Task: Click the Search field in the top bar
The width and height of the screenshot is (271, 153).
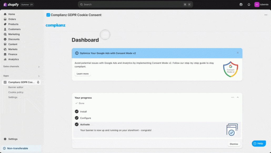Action: coord(135,4)
